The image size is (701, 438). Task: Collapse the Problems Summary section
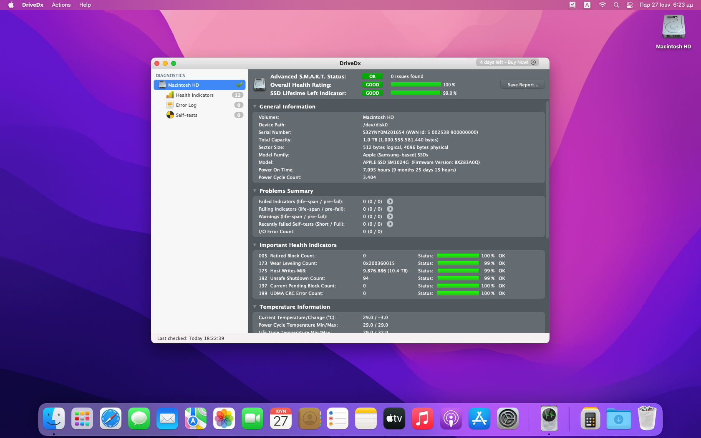click(x=255, y=191)
